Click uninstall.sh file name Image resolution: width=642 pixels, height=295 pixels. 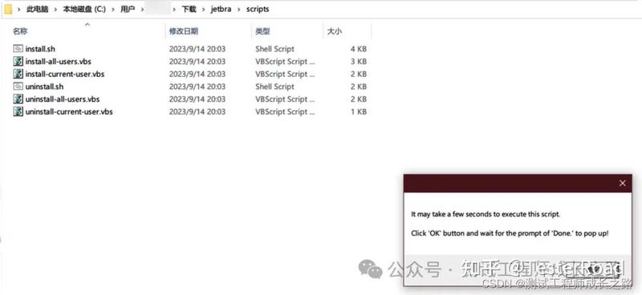point(44,87)
